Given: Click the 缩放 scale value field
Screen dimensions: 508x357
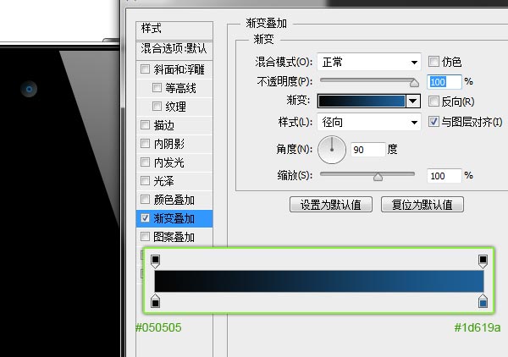Looking at the screenshot, I should [x=444, y=176].
